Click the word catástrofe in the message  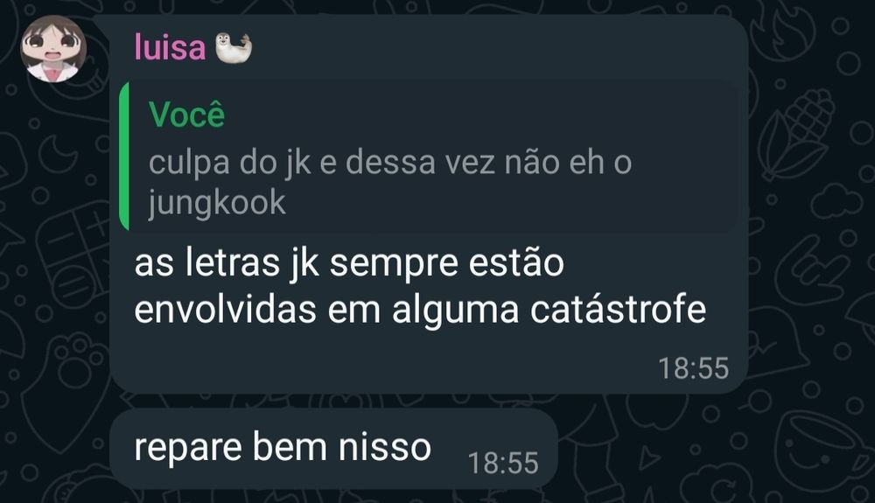(x=618, y=310)
